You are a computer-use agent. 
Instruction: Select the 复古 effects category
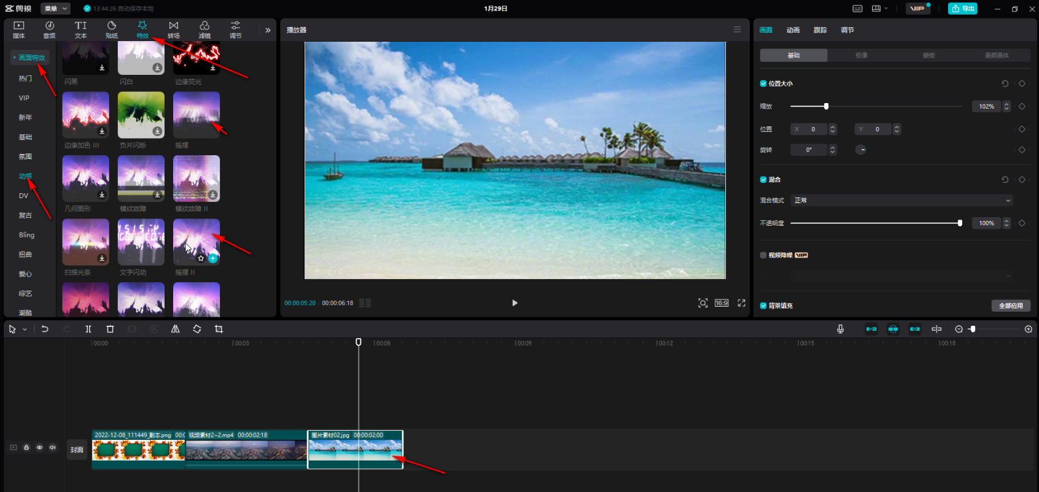coord(25,215)
